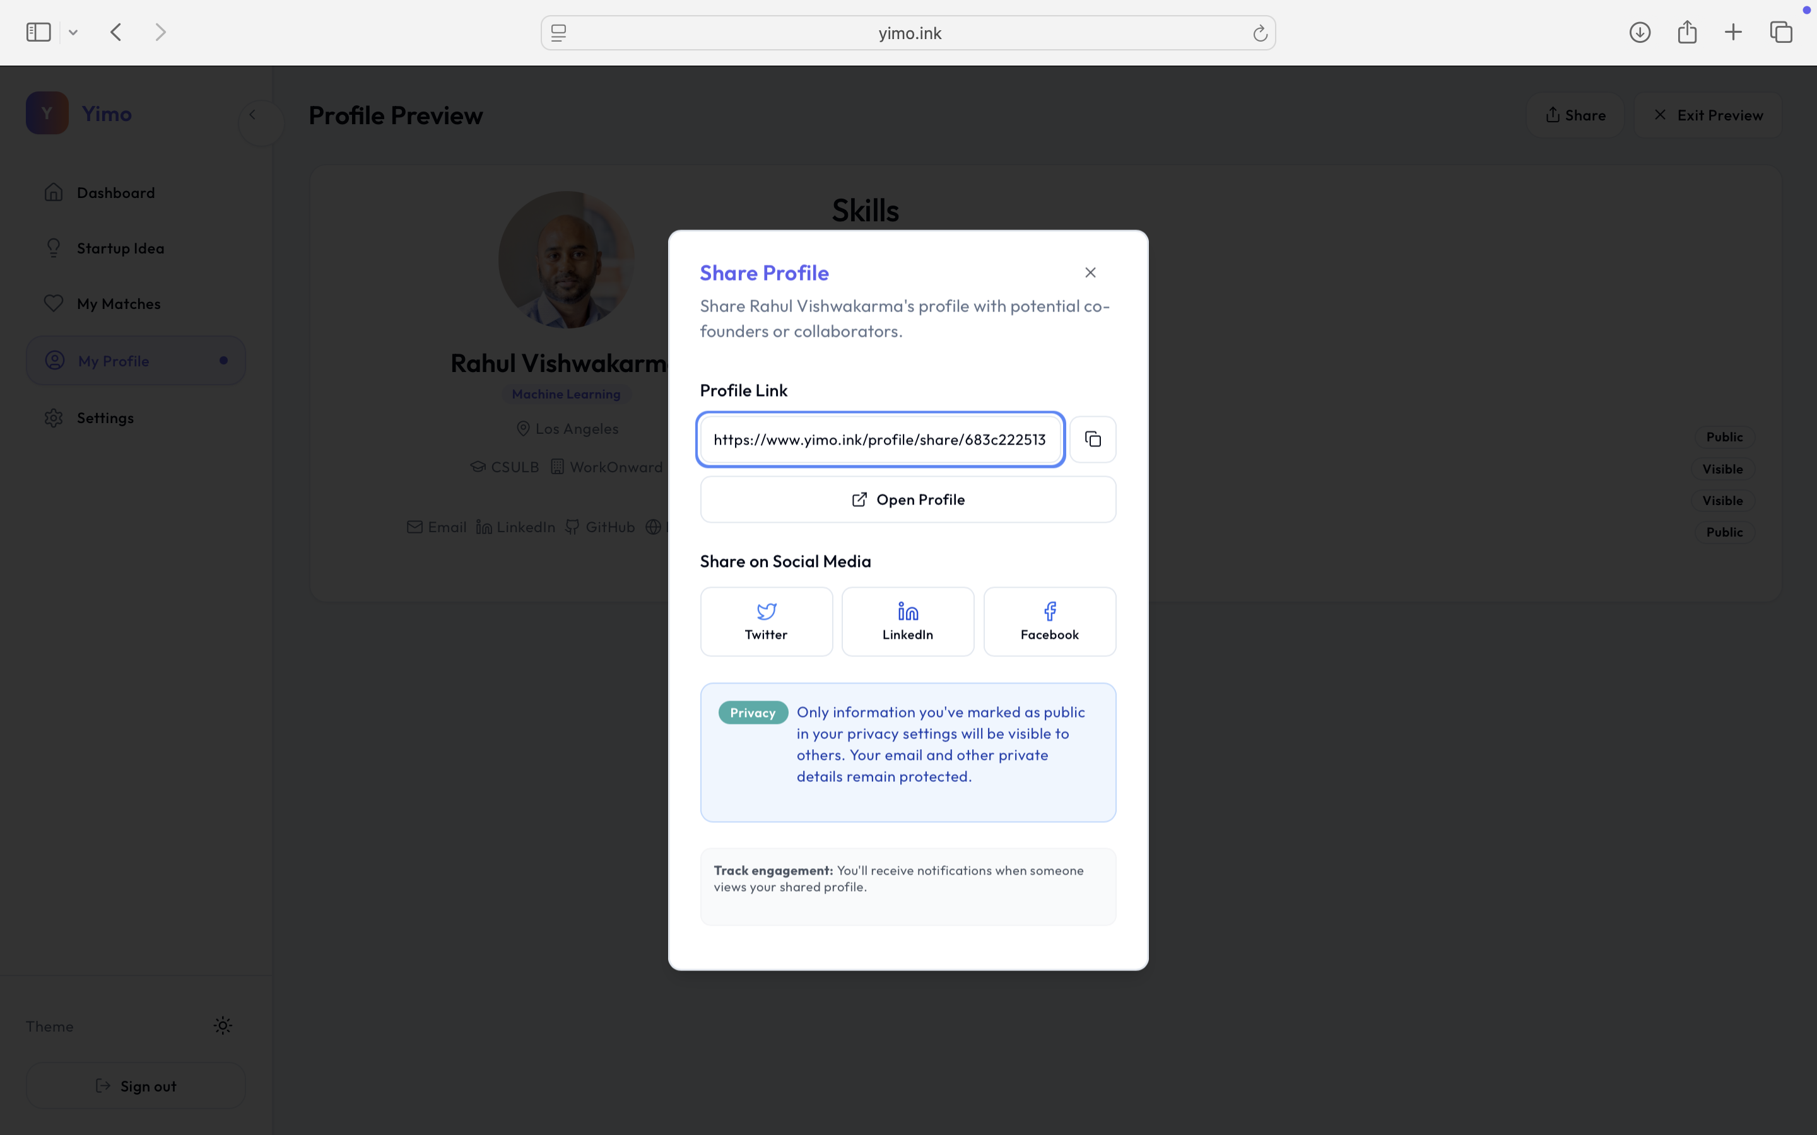Screen dimensions: 1817x1135
Task: Open the LinkedIn link on the profile card
Action: pyautogui.click(x=516, y=527)
